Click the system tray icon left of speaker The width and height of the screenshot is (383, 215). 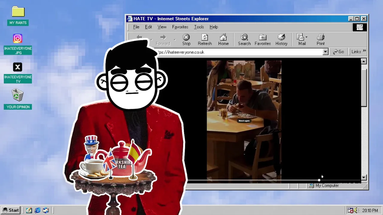click(350, 211)
